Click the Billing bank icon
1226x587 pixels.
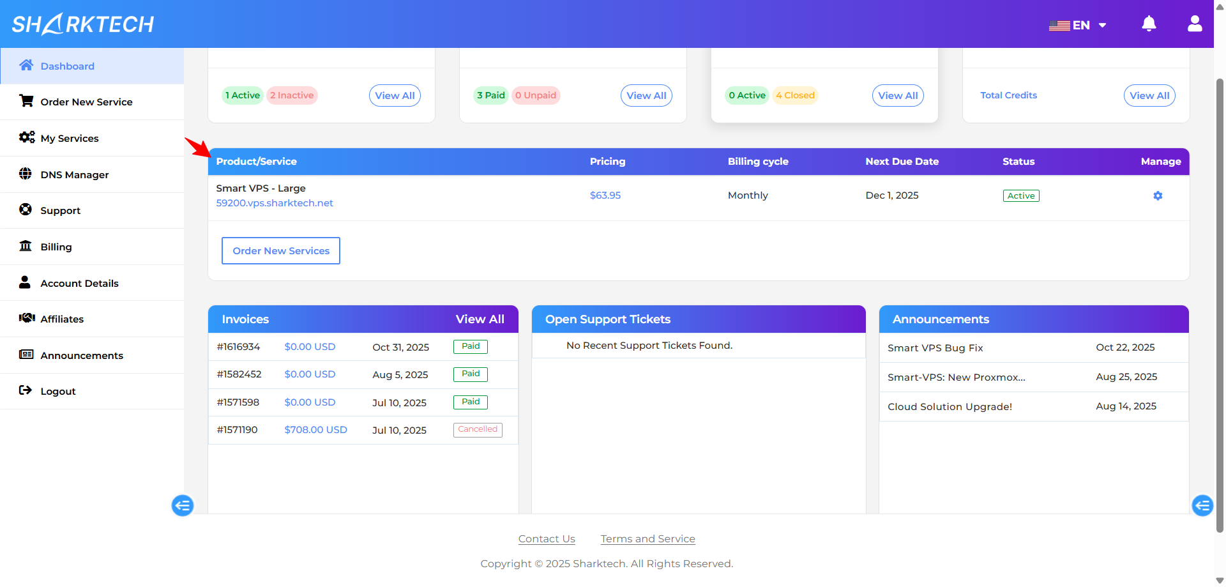coord(26,246)
